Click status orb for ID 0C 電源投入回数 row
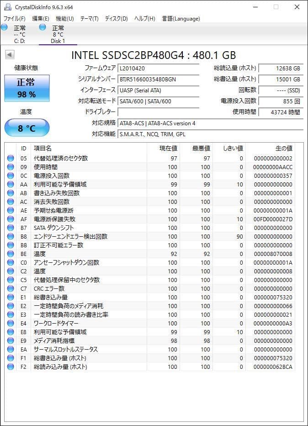 pos(11,176)
